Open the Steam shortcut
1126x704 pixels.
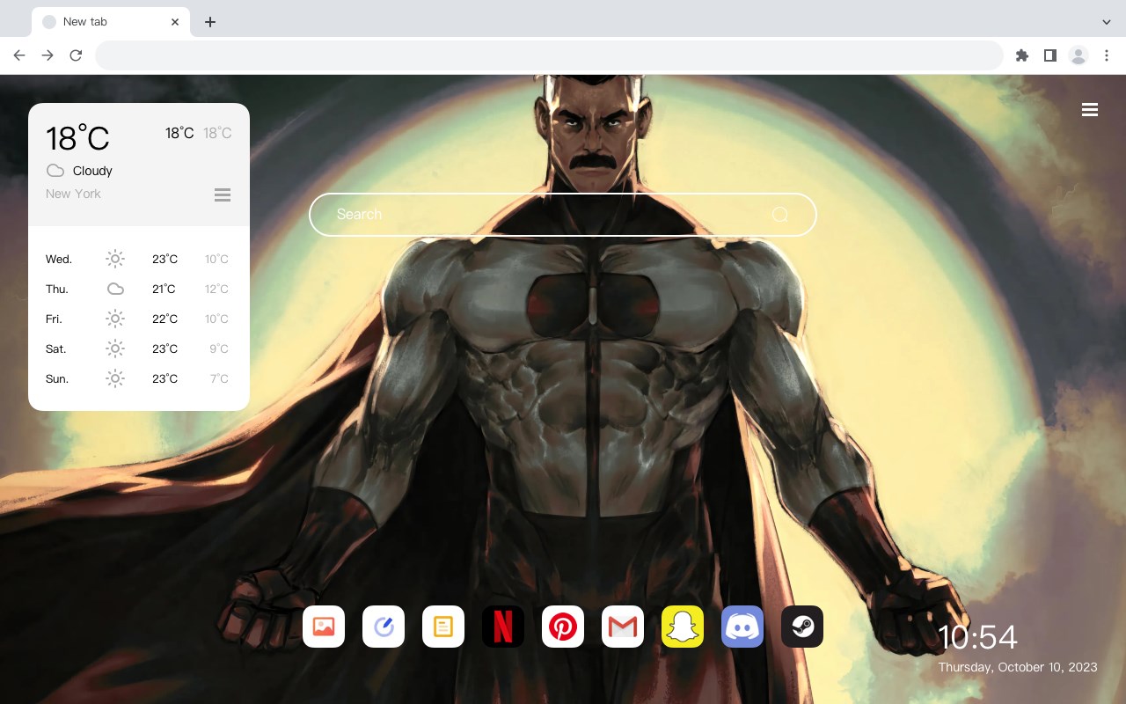click(802, 627)
